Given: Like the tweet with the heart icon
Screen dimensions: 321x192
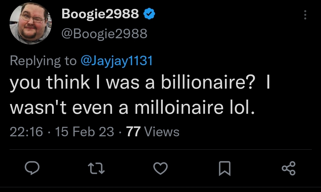Looking at the screenshot, I should coord(160,169).
